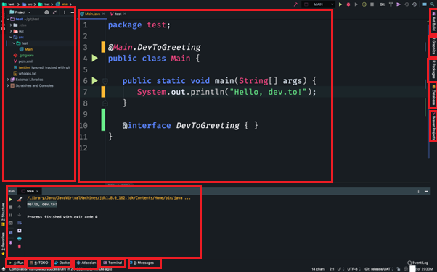This screenshot has width=437, height=272.
Task: Expand External Libraries
Action: point(8,80)
